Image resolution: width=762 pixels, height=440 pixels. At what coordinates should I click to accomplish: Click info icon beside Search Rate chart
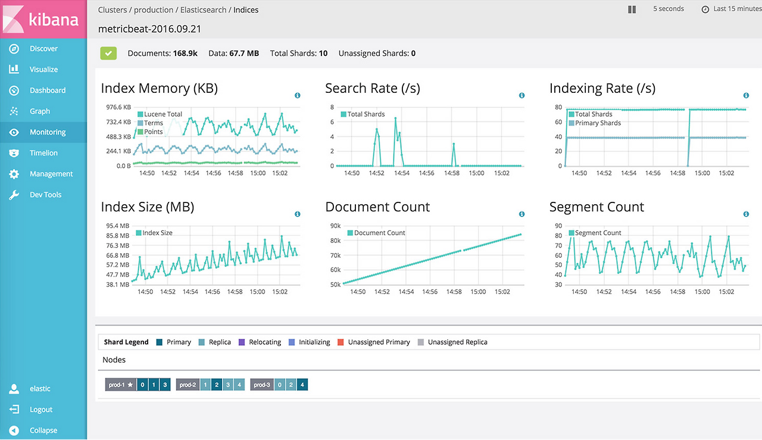coord(522,95)
